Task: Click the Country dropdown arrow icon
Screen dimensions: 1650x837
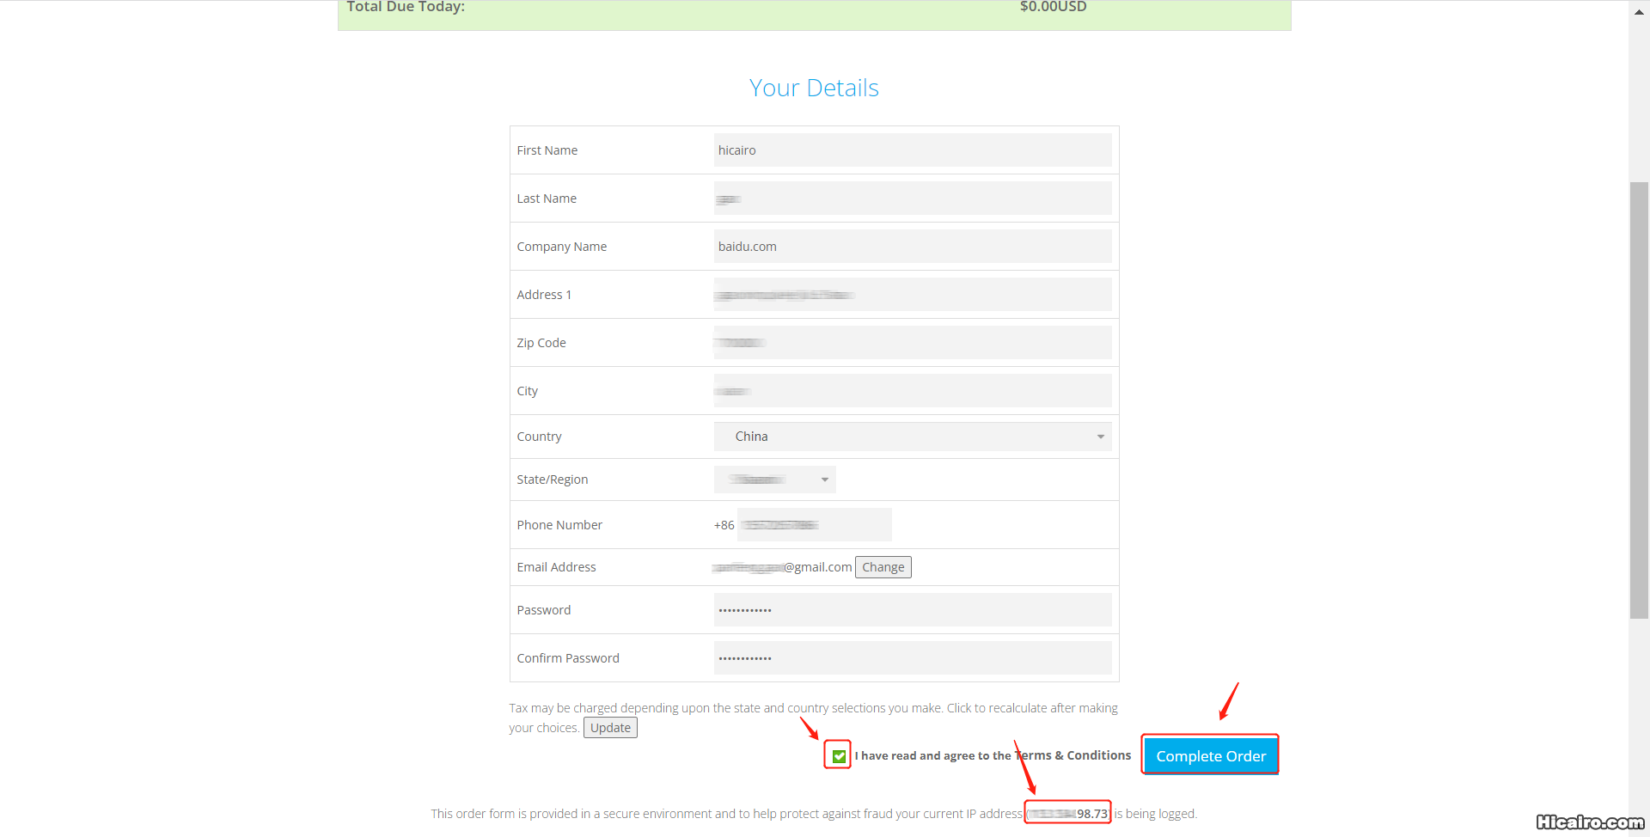Action: click(1100, 437)
